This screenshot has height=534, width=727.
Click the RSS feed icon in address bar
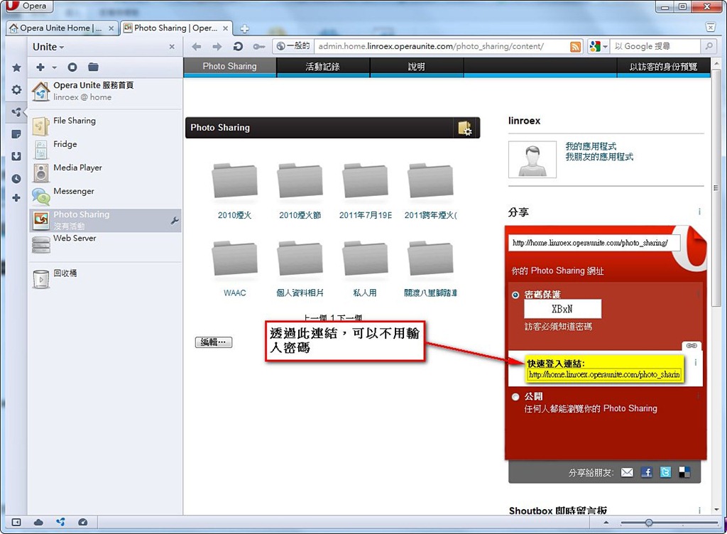tap(575, 46)
